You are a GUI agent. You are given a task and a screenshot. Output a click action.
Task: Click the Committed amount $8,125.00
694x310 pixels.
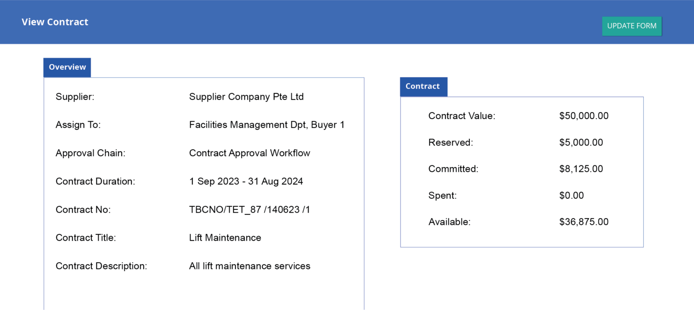click(581, 169)
